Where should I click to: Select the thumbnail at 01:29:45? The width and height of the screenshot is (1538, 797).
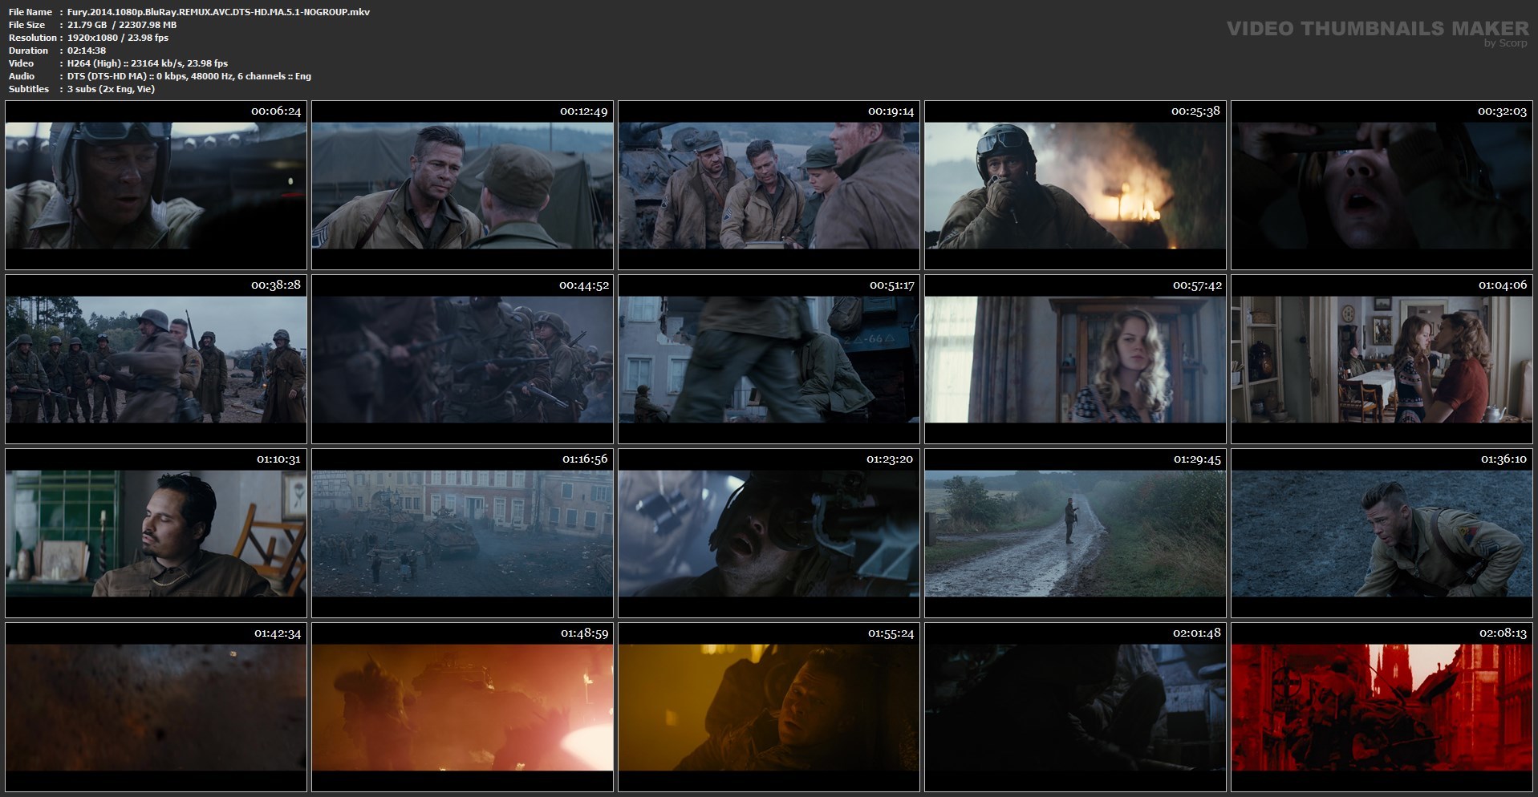pyautogui.click(x=1075, y=533)
